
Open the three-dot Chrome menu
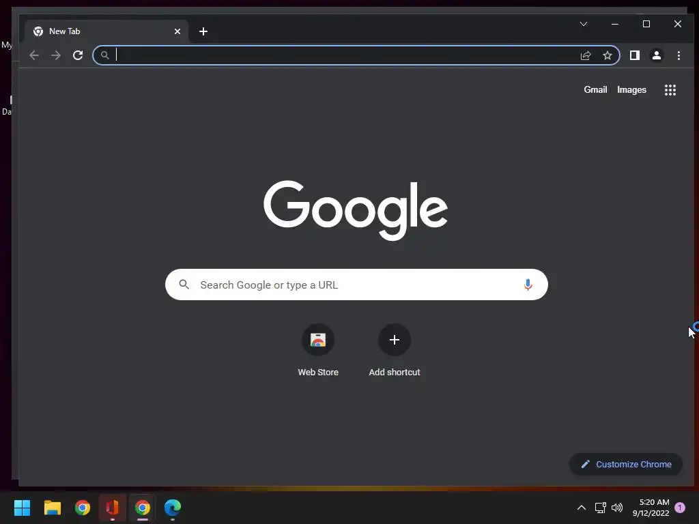(679, 55)
